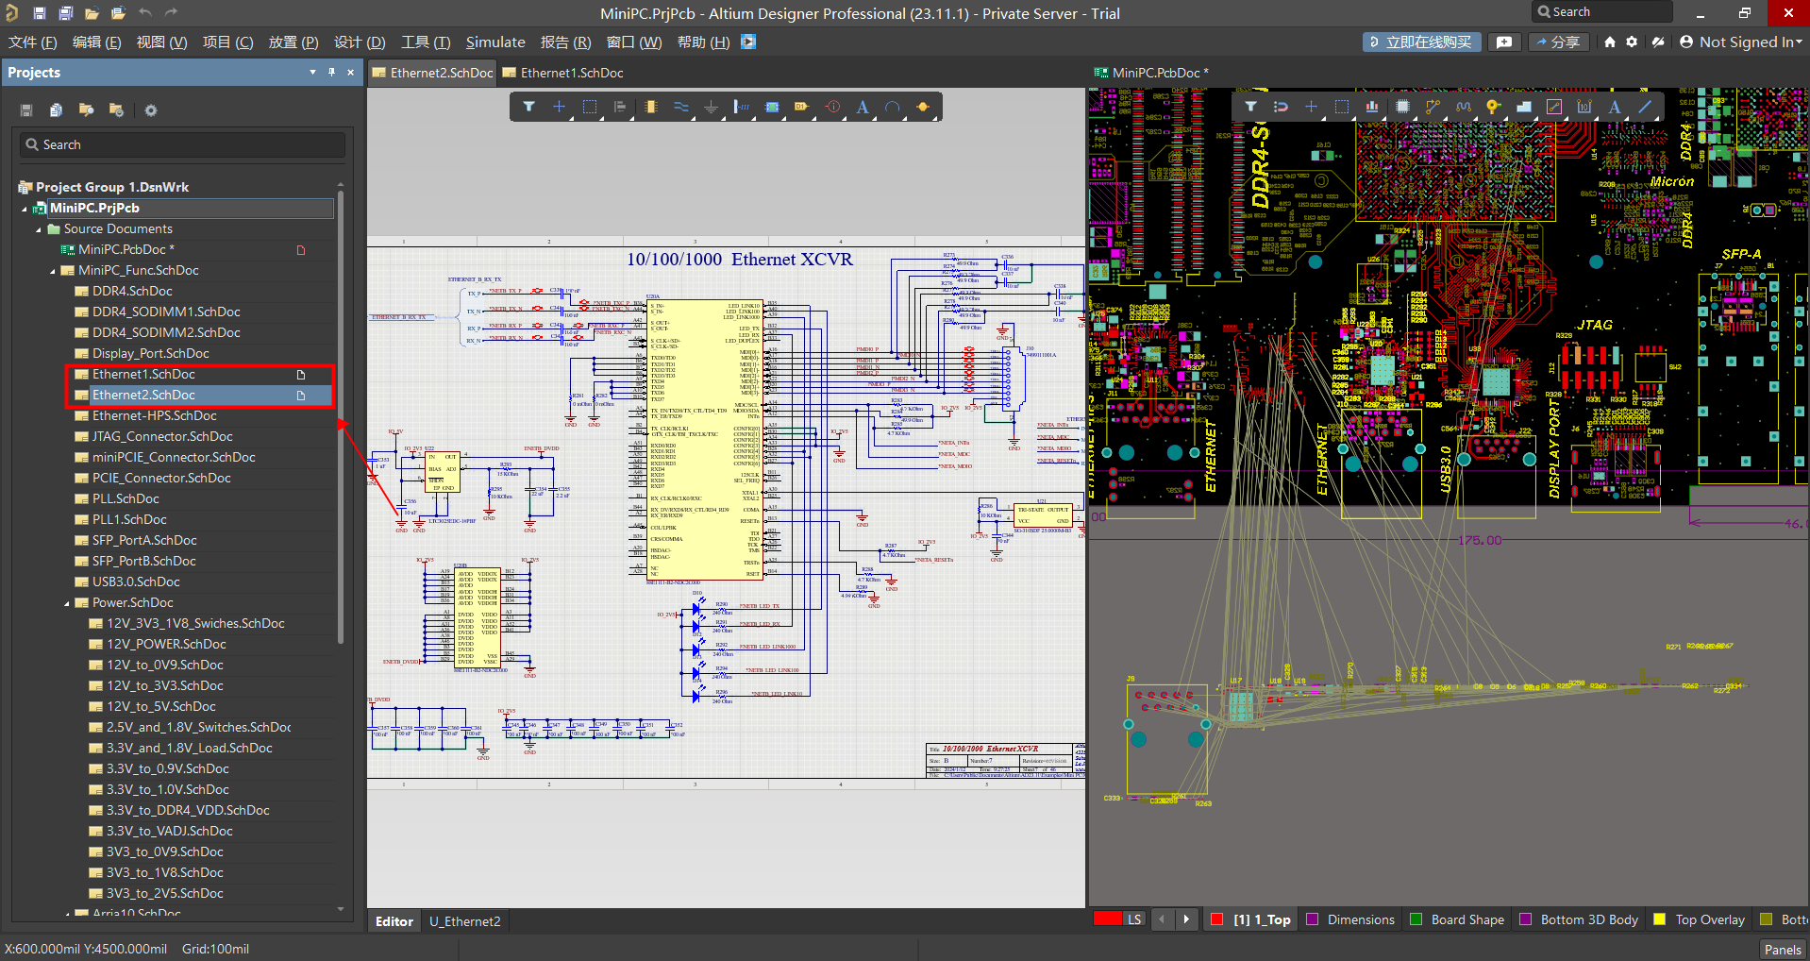Screen dimensions: 1810x961
Task: Open project settings gear in Projects panel
Action: point(150,110)
